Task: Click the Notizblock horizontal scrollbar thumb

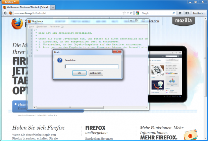Action: tap(70, 107)
